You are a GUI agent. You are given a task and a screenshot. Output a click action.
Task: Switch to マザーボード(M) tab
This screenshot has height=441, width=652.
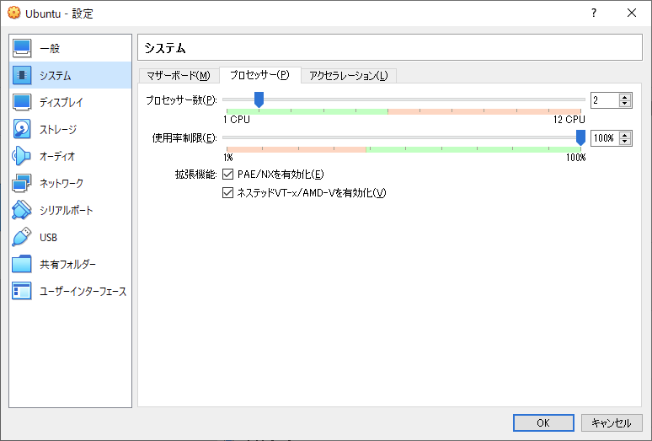(x=179, y=76)
